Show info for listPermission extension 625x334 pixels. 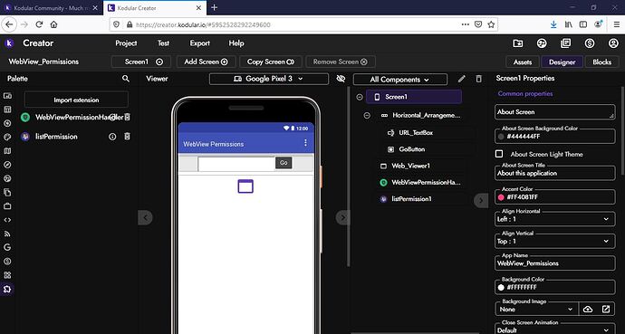point(112,137)
